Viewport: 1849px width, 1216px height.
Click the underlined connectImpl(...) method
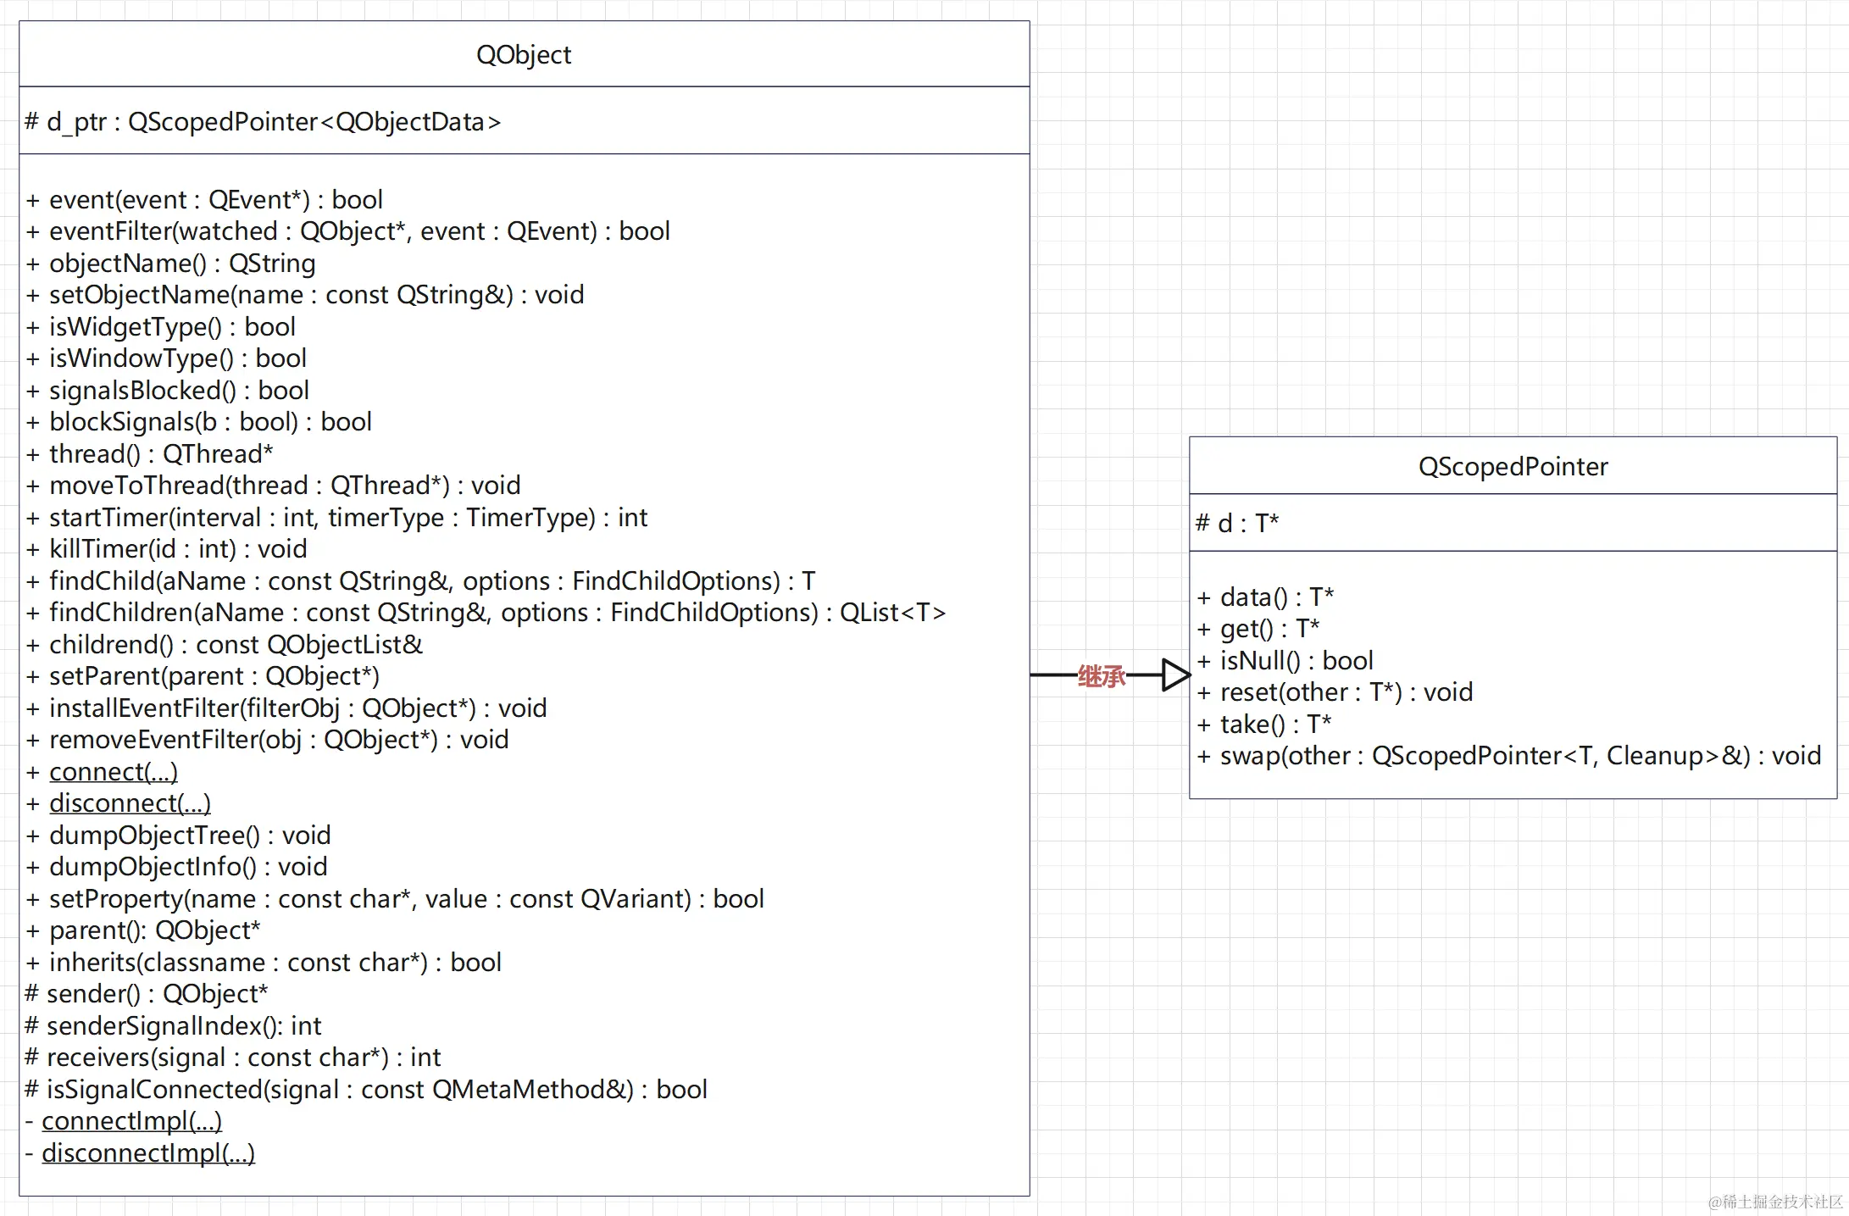click(x=131, y=1121)
